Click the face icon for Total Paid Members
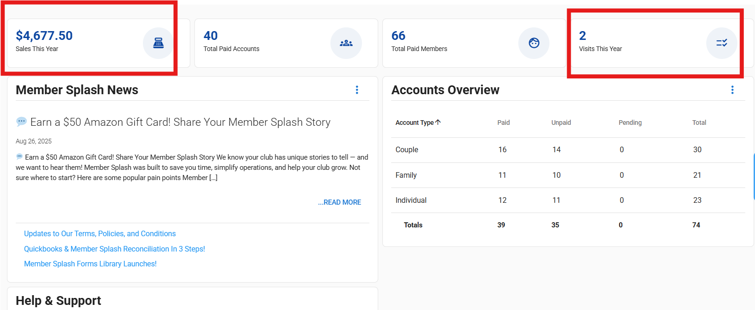 534,43
